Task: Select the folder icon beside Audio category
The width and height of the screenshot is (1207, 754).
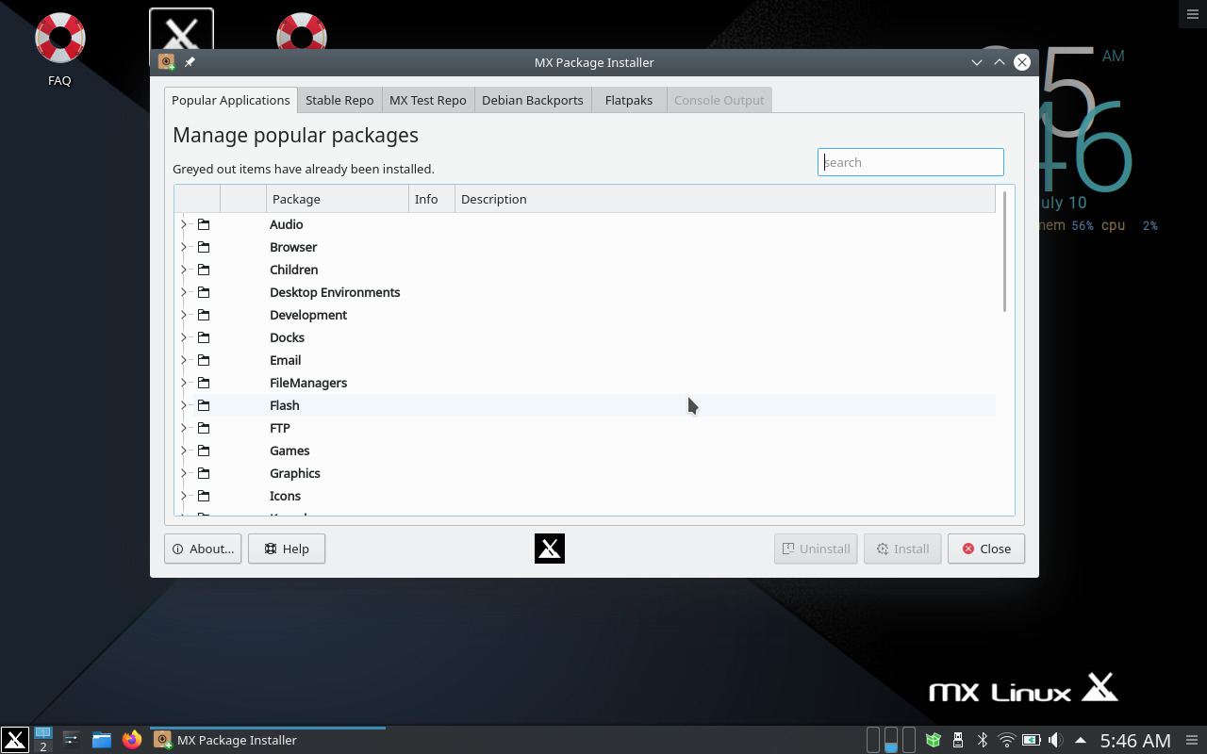Action: coord(202,224)
